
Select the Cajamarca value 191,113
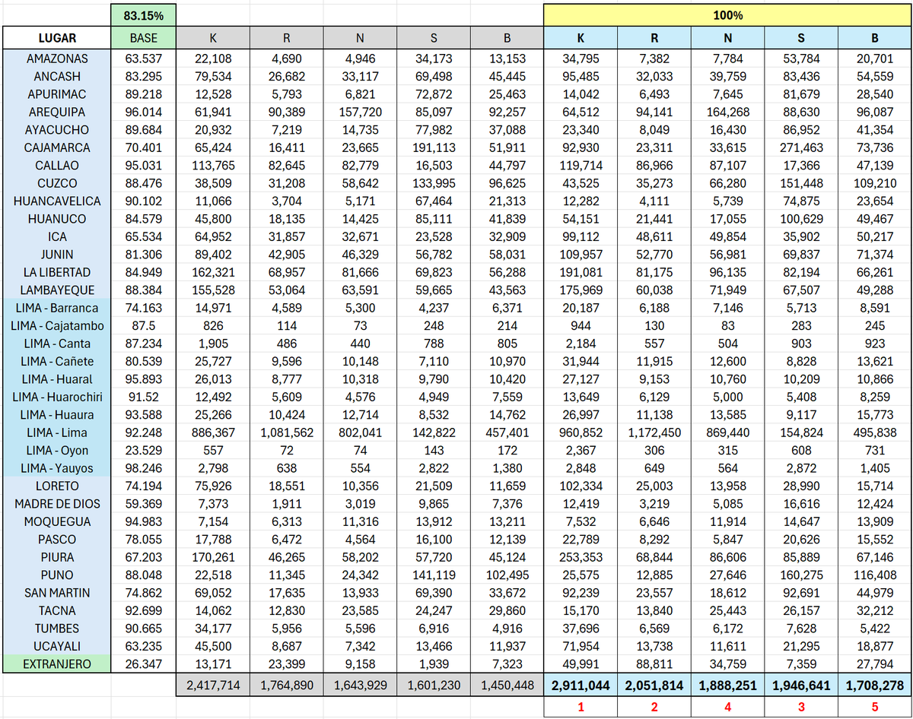coord(434,147)
